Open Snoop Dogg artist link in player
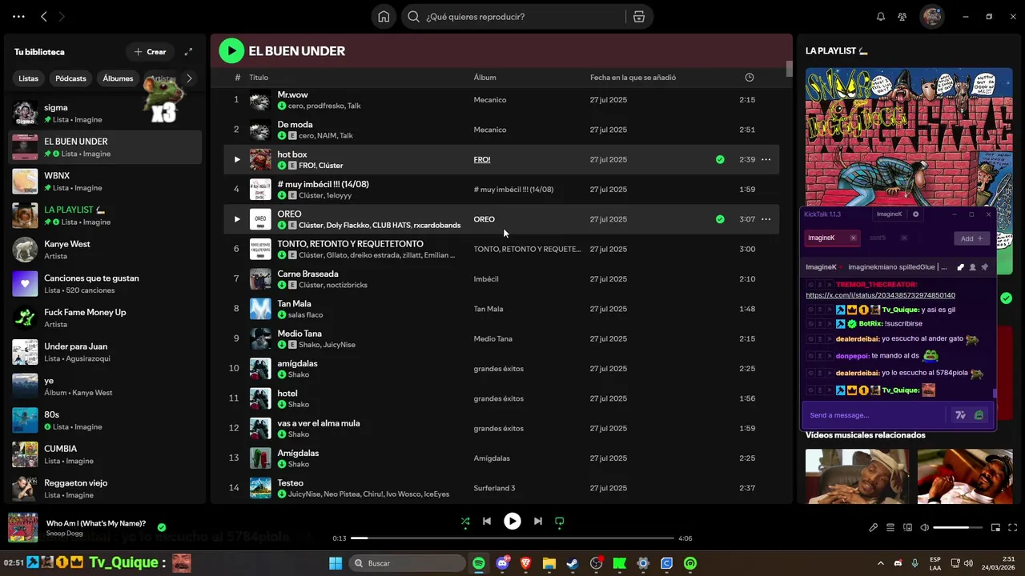The width and height of the screenshot is (1025, 576). (64, 534)
